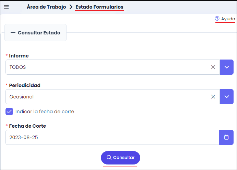Click the Fecha de Corte date field
The width and height of the screenshot is (237, 170).
point(110,137)
